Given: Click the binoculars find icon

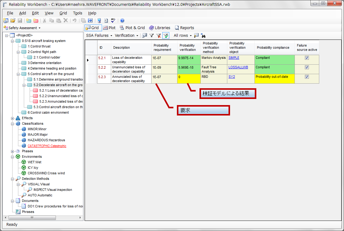Looking at the screenshot, I should (203, 36).
